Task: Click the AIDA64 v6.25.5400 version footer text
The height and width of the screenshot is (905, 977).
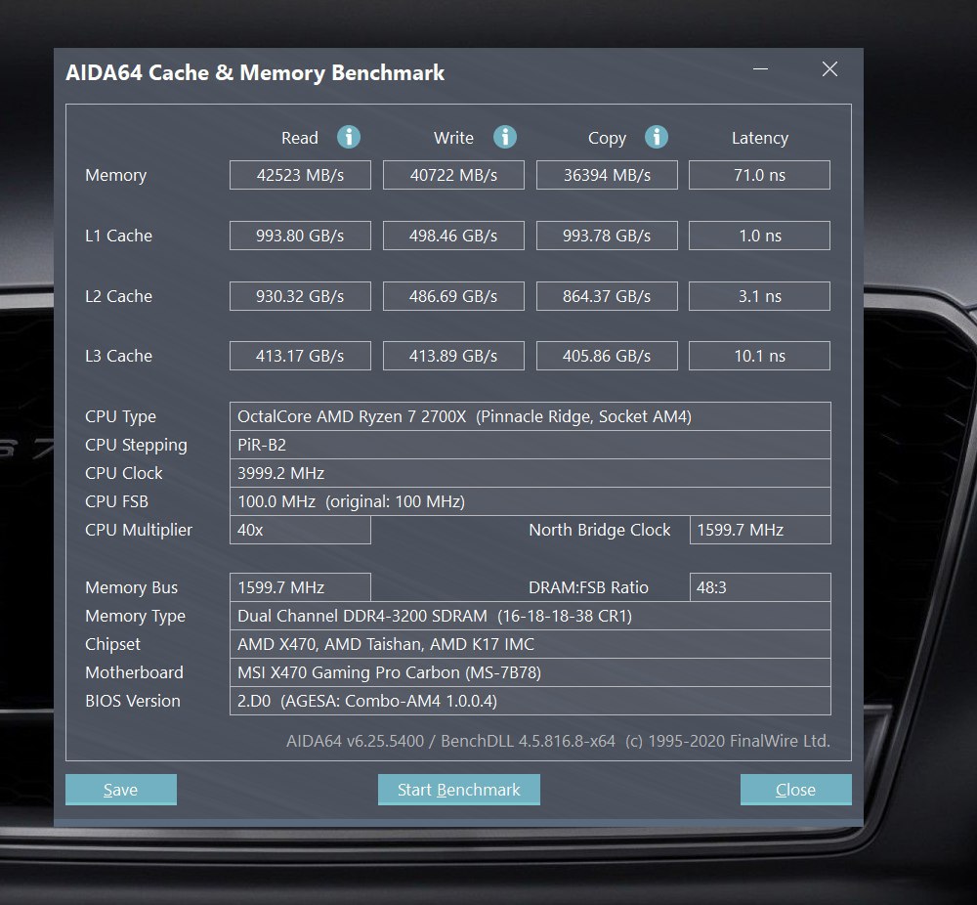Action: coord(558,741)
